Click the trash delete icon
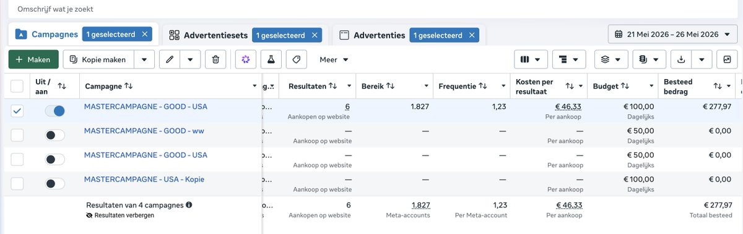 215,60
